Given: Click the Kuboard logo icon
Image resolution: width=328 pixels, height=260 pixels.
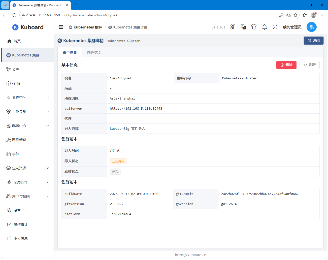Looking at the screenshot, I should tap(15, 27).
